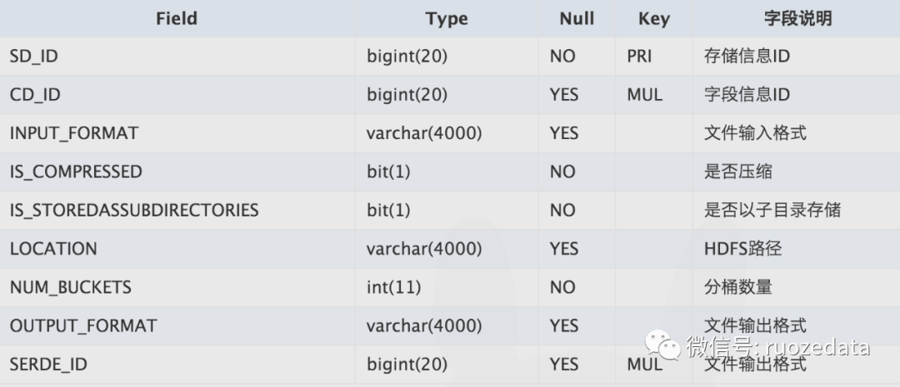Select the INPUT_FORMAT field cell
The width and height of the screenshot is (900, 387).
(74, 133)
